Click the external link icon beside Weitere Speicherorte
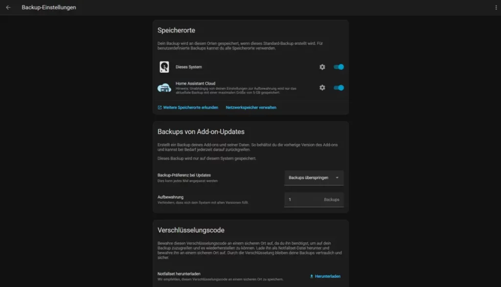 160,107
